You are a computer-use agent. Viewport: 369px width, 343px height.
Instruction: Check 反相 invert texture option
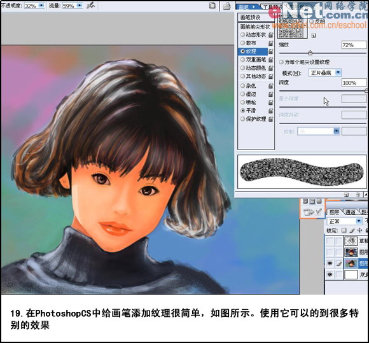pyautogui.click(x=312, y=21)
